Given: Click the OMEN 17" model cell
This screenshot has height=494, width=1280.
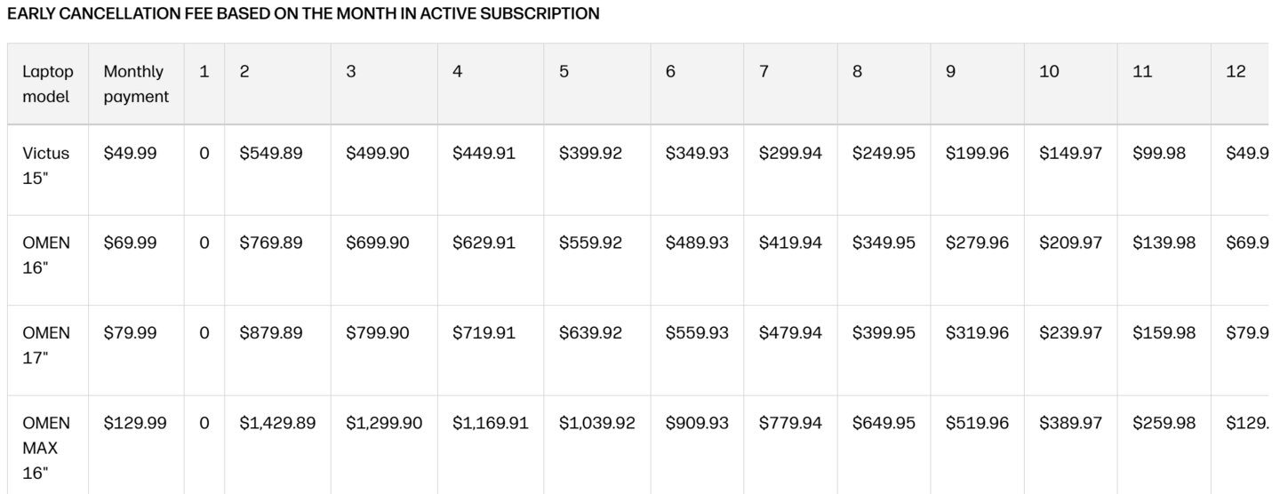Looking at the screenshot, I should point(46,346).
